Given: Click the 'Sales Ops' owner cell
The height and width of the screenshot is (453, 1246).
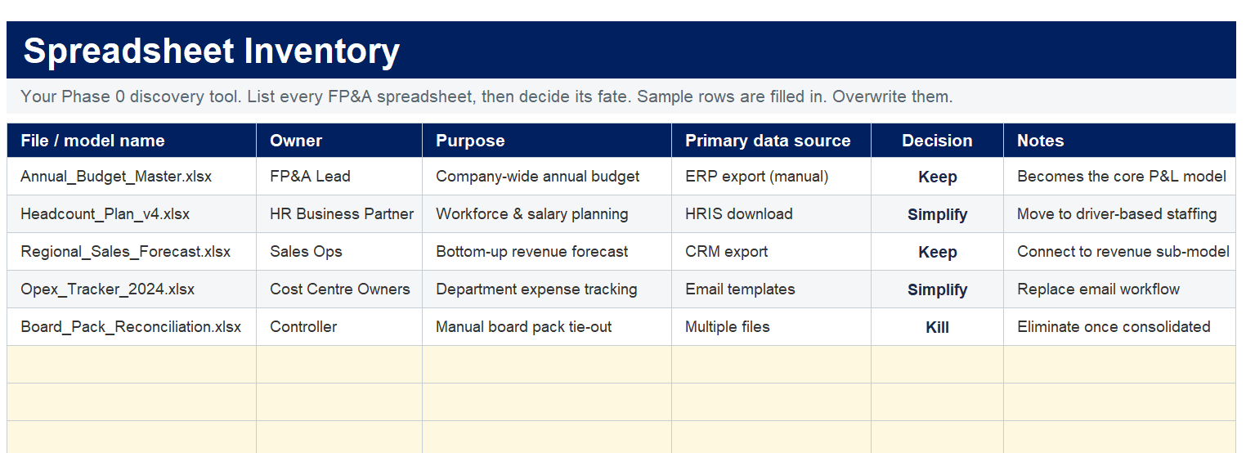Looking at the screenshot, I should (339, 252).
